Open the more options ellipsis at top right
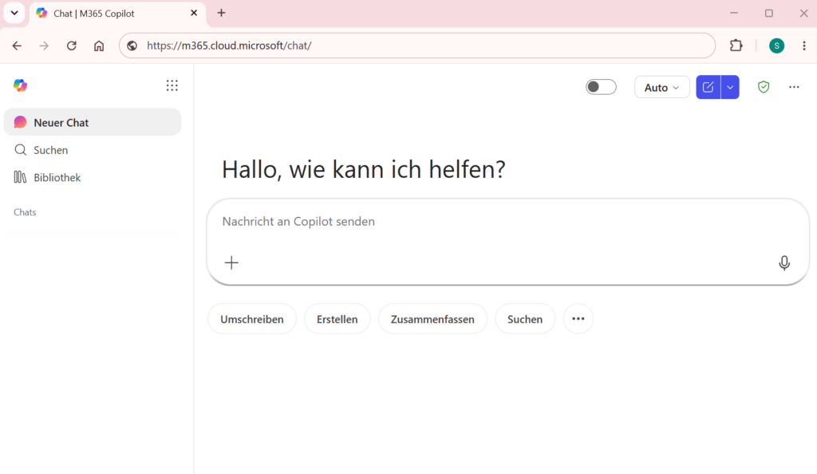817x474 pixels. 794,87
